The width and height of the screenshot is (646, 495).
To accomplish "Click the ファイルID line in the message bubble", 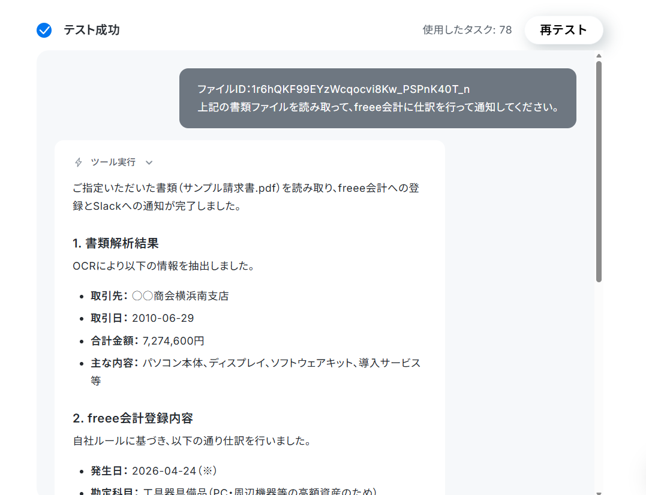I will 333,89.
